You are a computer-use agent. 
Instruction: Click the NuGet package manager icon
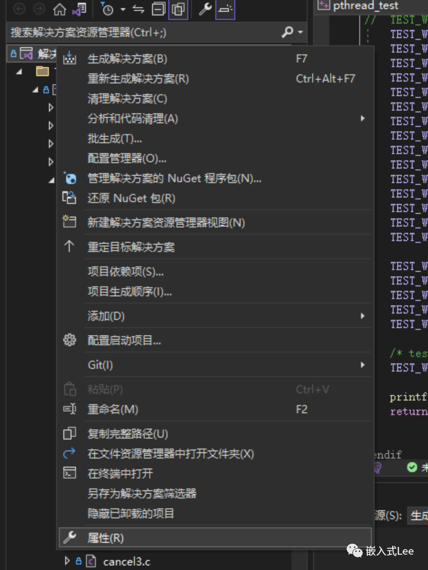point(69,178)
